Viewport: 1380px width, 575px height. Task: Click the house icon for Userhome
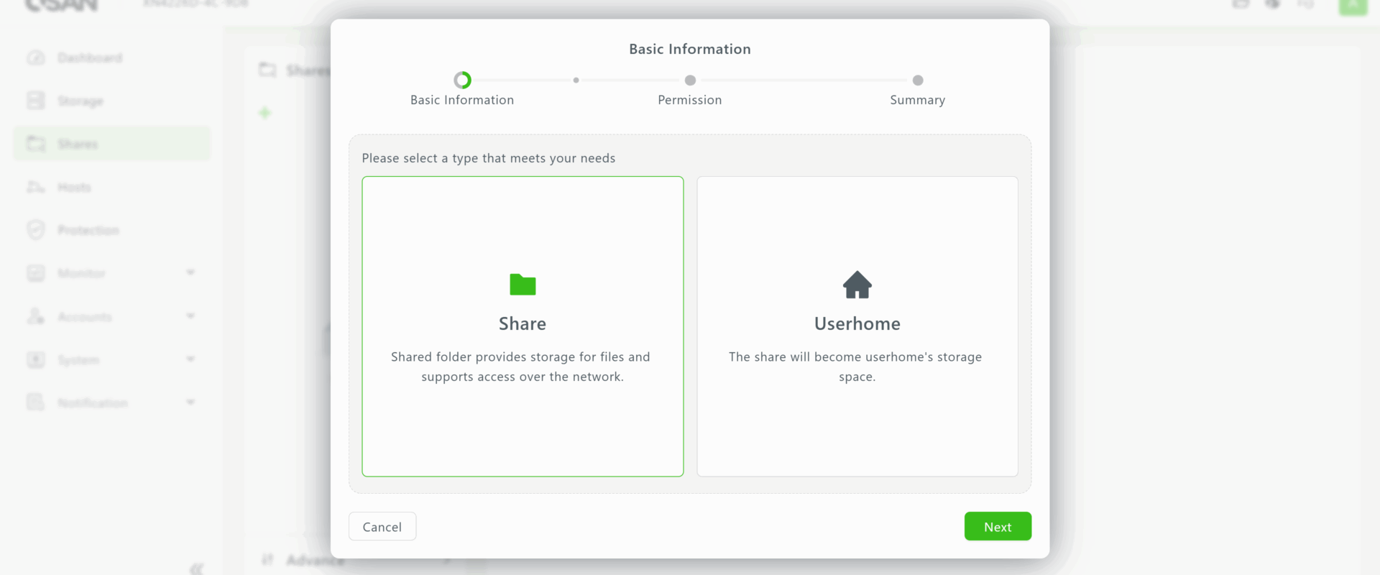tap(857, 285)
